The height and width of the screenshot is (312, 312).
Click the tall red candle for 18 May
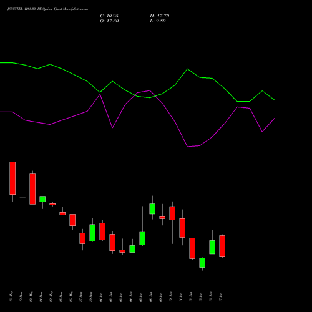point(12,178)
